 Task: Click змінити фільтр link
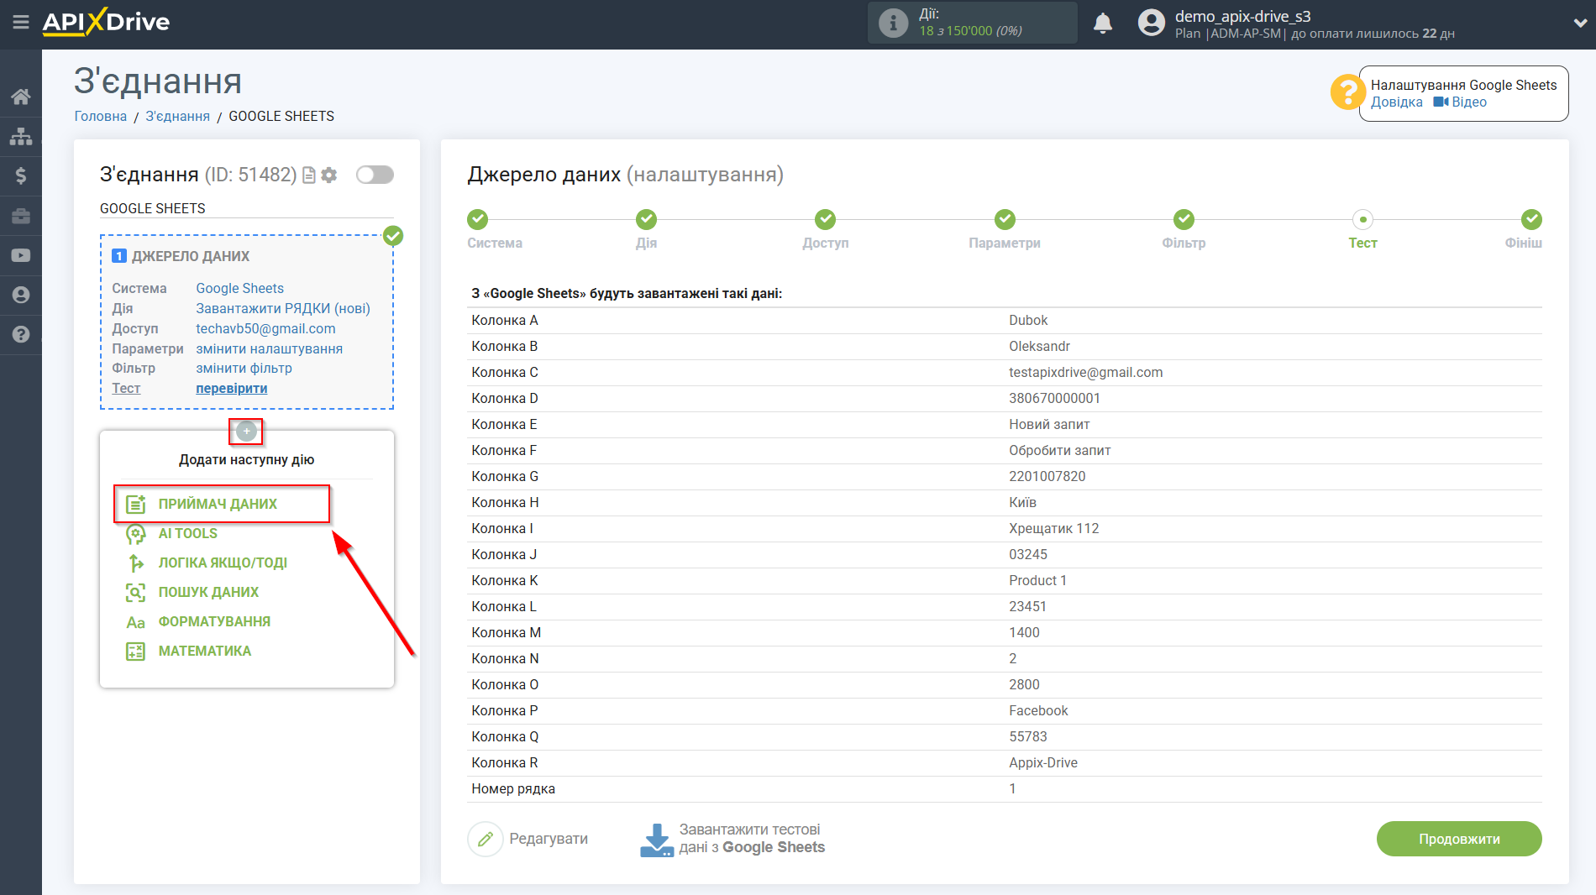click(244, 368)
